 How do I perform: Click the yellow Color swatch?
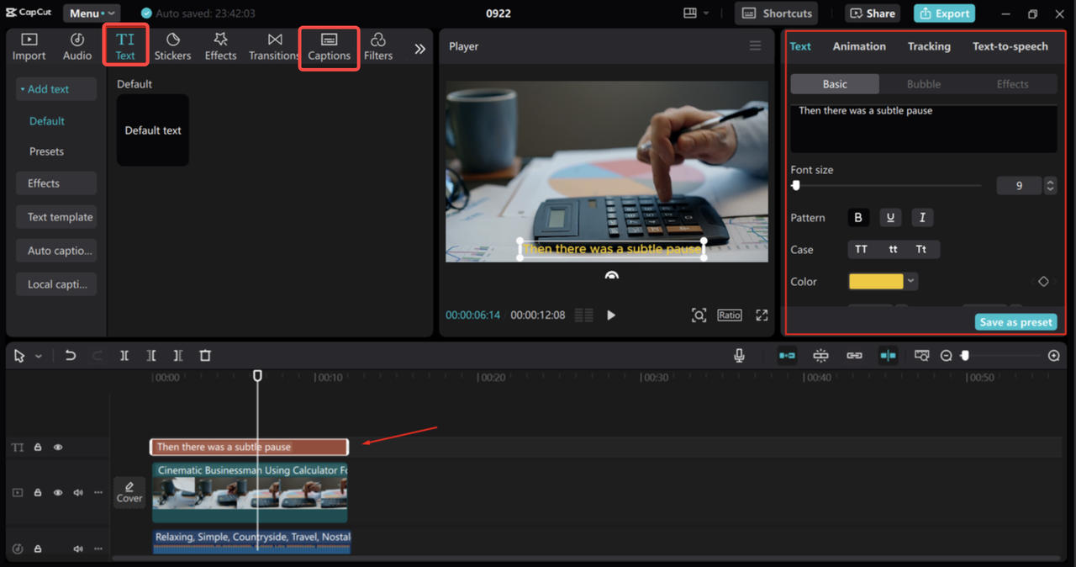pyautogui.click(x=876, y=282)
